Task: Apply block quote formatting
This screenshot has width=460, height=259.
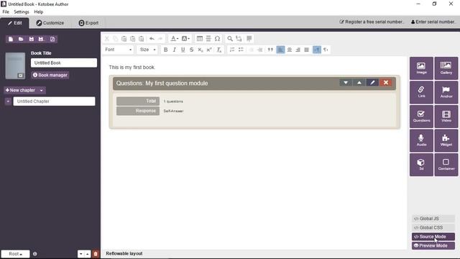Action: tap(270, 50)
